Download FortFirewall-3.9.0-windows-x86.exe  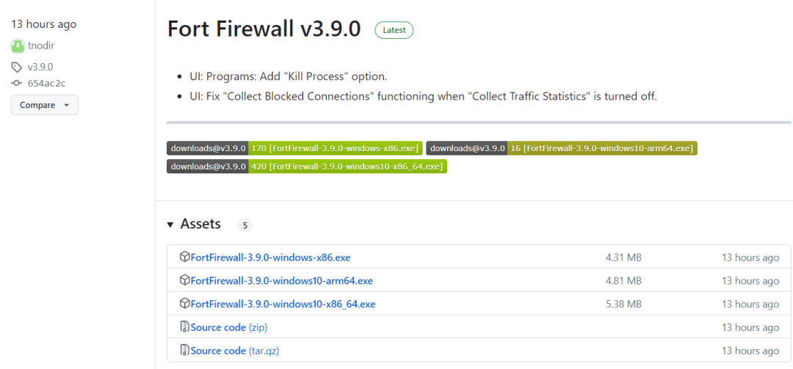point(270,257)
